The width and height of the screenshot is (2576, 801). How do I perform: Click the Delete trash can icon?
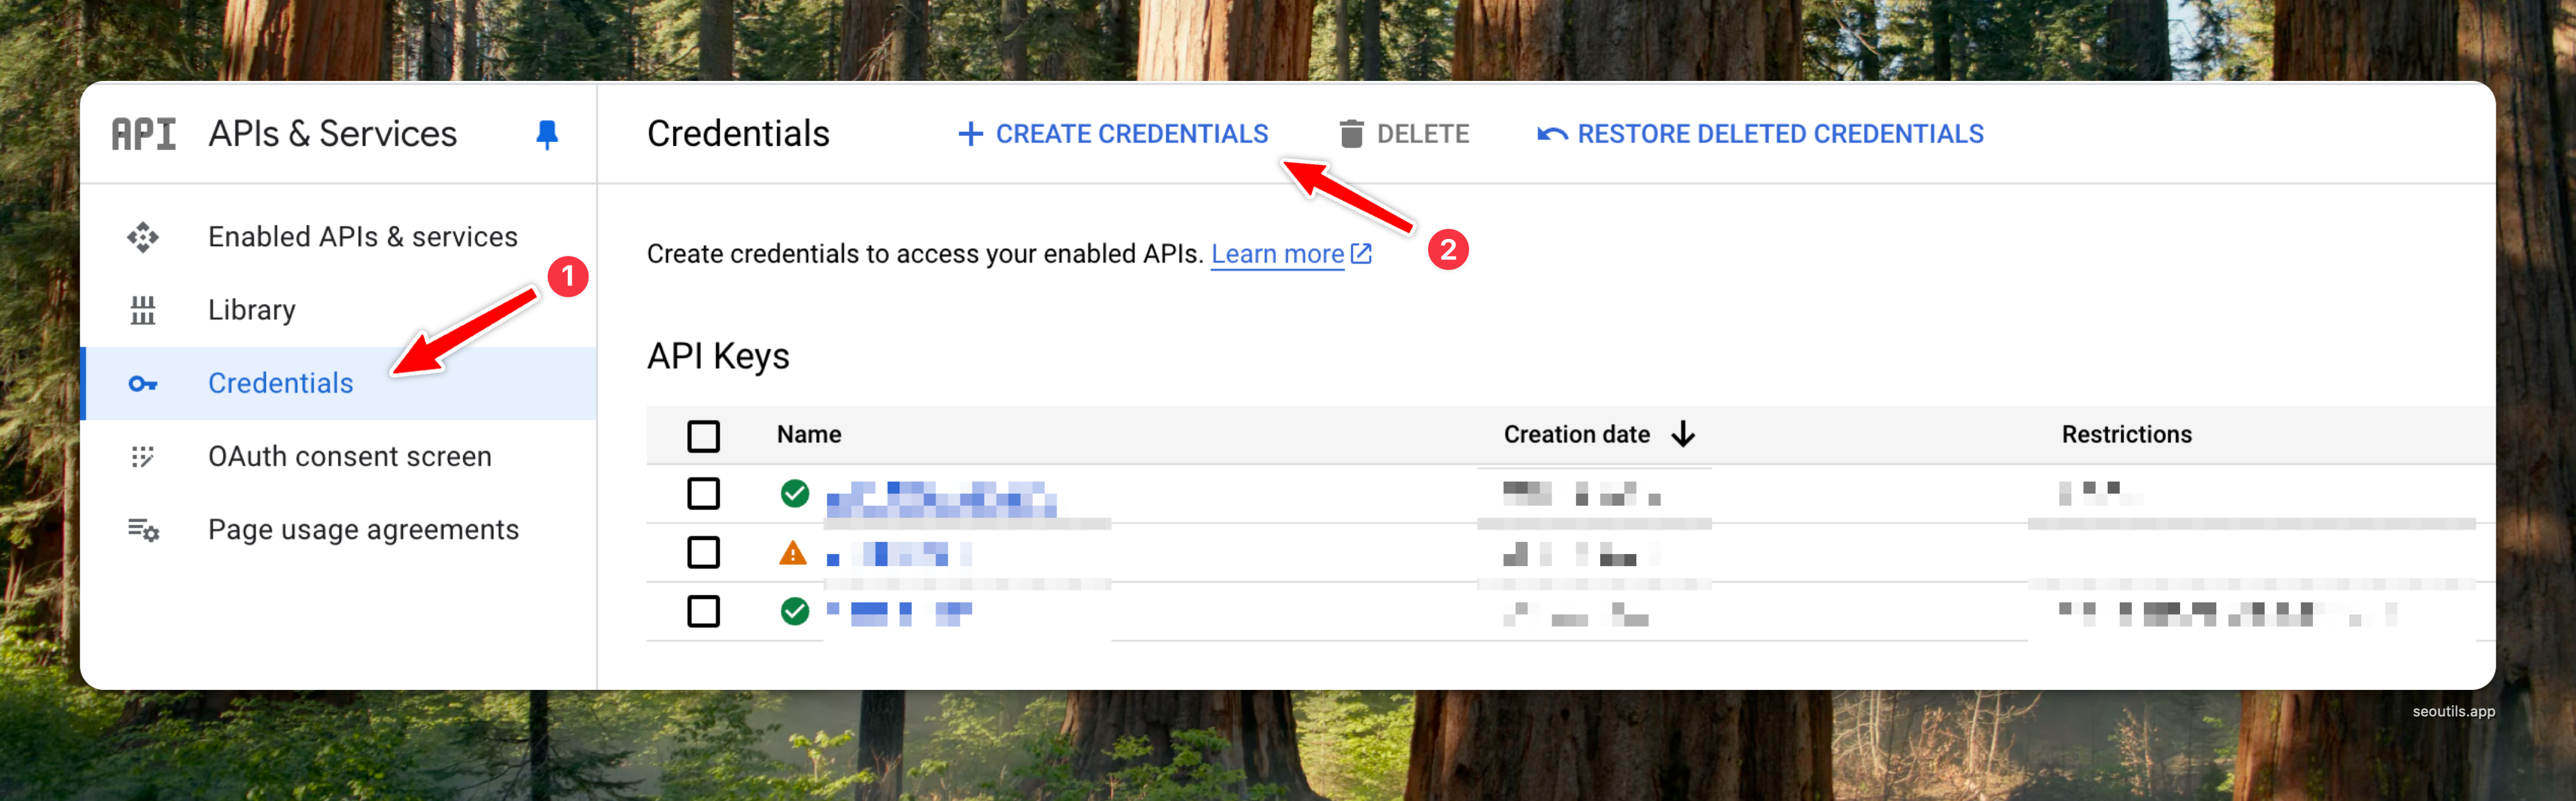(1351, 134)
